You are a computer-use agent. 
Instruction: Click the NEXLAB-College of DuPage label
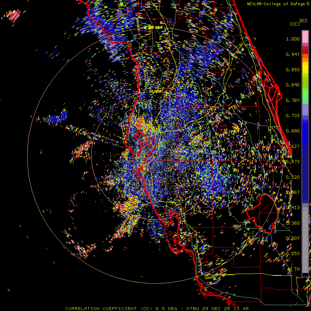click(276, 4)
